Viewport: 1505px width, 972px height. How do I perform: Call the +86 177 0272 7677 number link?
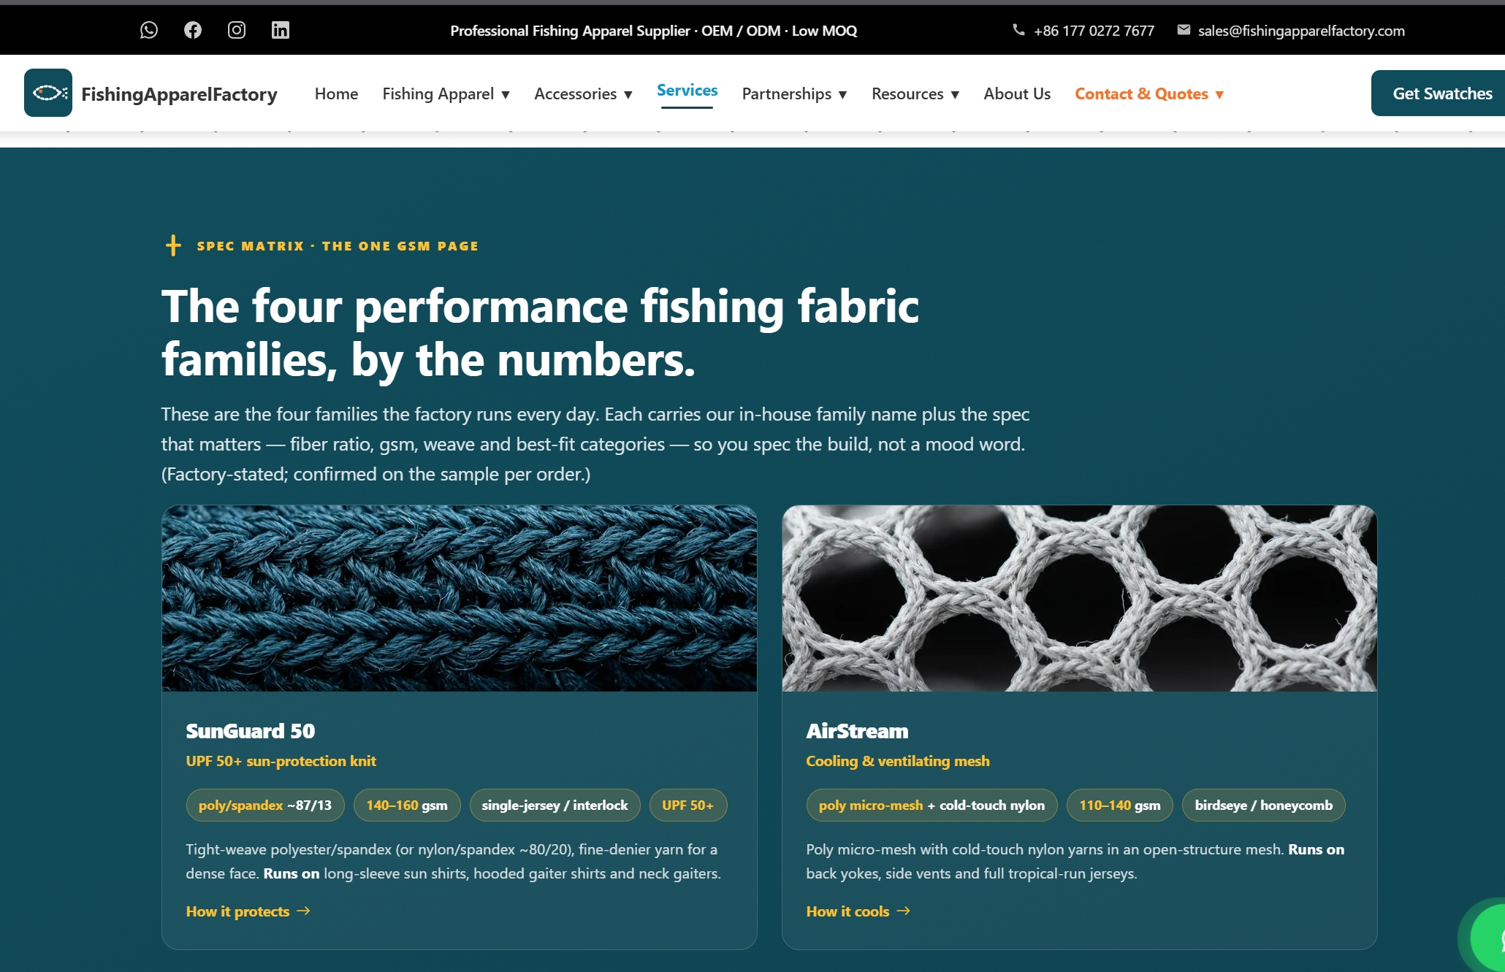click(x=1094, y=31)
